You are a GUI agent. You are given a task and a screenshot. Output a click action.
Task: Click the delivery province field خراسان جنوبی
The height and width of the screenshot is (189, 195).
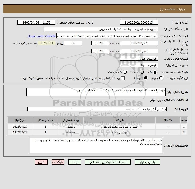coord(139,59)
